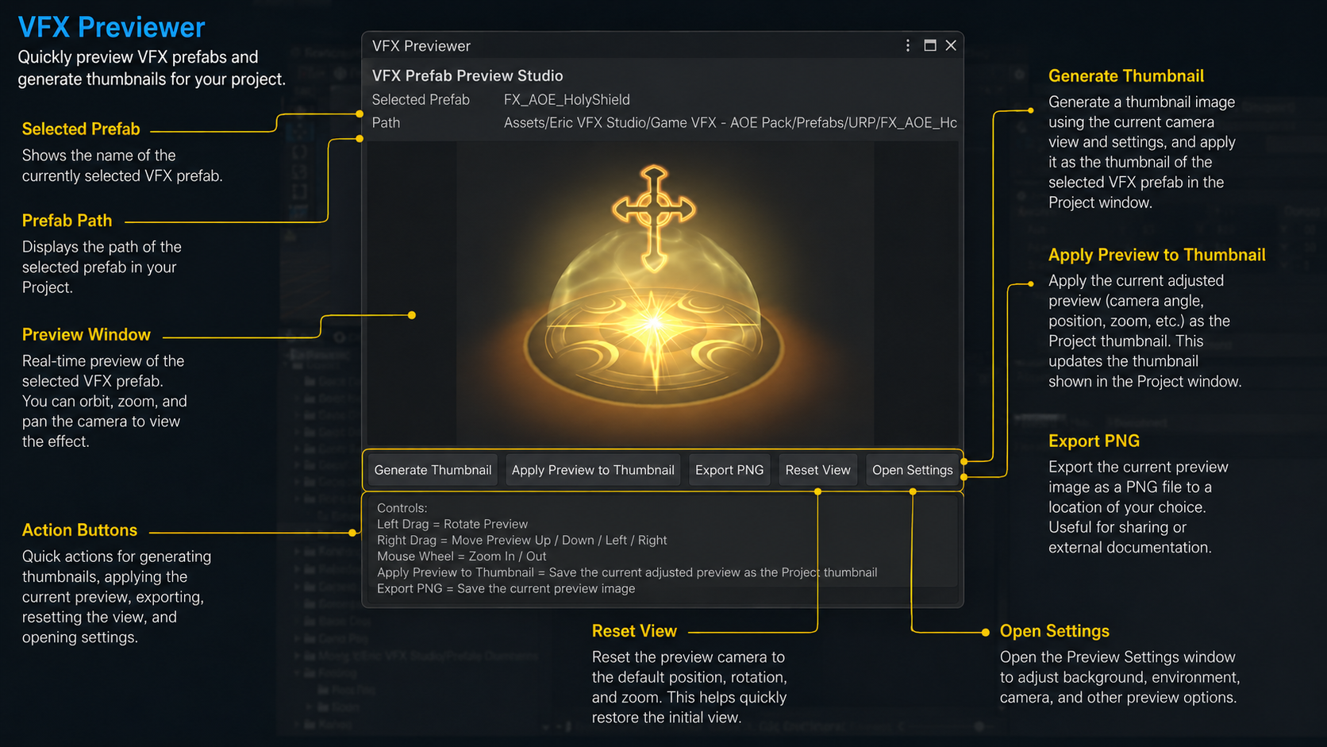Click the Export PNG button
This screenshot has height=747, width=1327.
tap(729, 470)
